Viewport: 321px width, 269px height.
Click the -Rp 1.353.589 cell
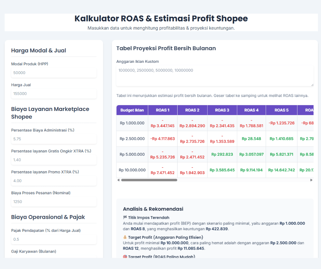pos(222,139)
